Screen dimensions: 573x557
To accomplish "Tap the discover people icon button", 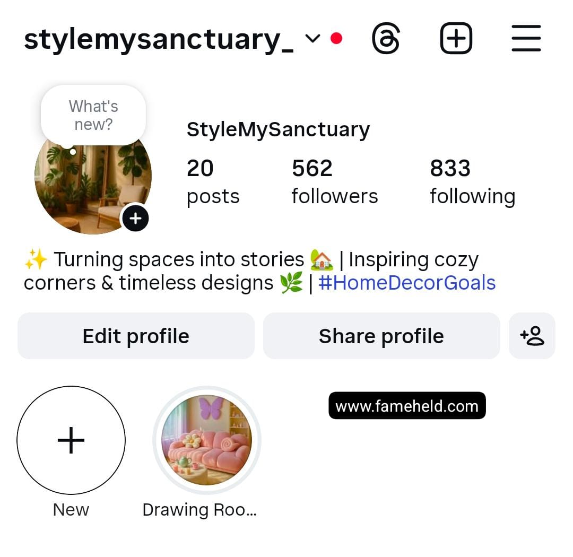I will (x=532, y=336).
